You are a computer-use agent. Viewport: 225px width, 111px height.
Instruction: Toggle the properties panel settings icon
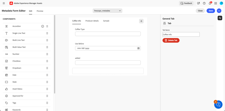(x=220, y=18)
